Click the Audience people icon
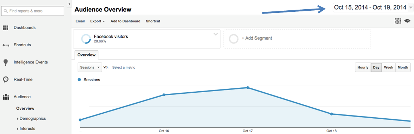The width and height of the screenshot is (414, 134). tap(6, 97)
